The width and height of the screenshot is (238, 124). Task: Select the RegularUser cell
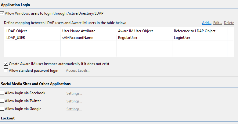click(x=144, y=38)
